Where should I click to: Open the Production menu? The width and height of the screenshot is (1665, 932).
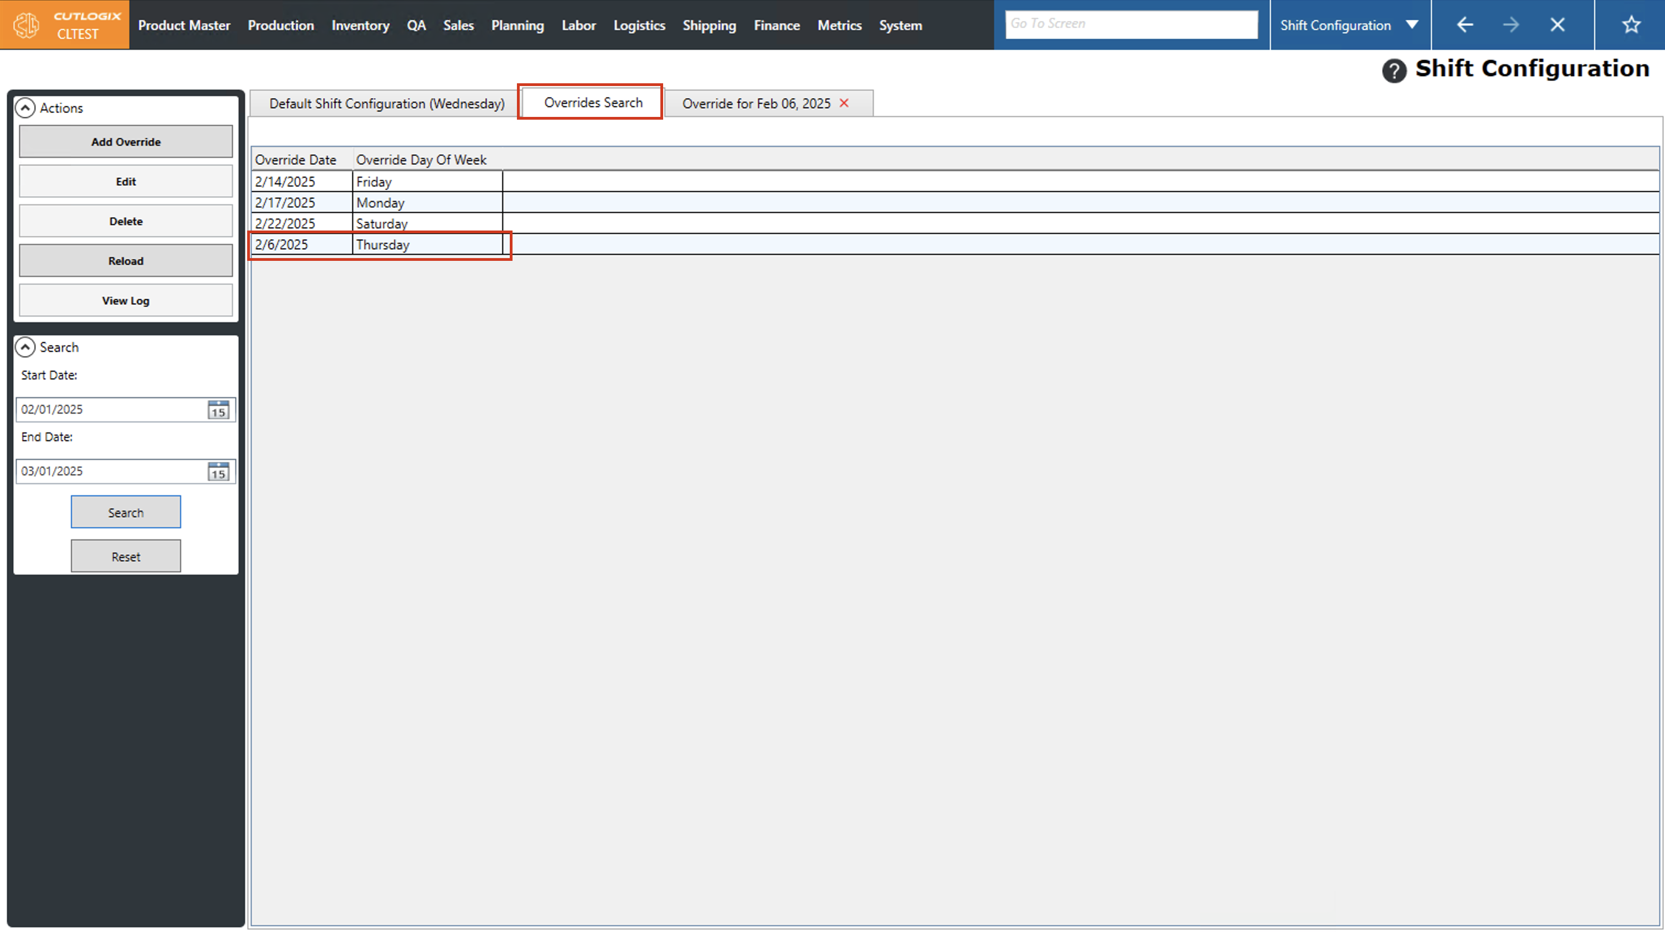click(280, 25)
